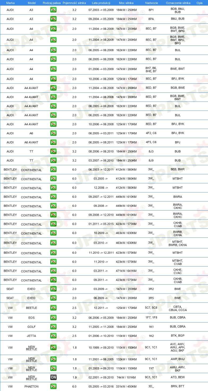The height and width of the screenshot is (391, 208).
Task: Click the petrol icon for Seat Exeo 3R5
Action: [53, 298]
